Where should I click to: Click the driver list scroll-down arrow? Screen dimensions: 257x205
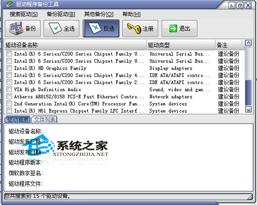point(248,110)
